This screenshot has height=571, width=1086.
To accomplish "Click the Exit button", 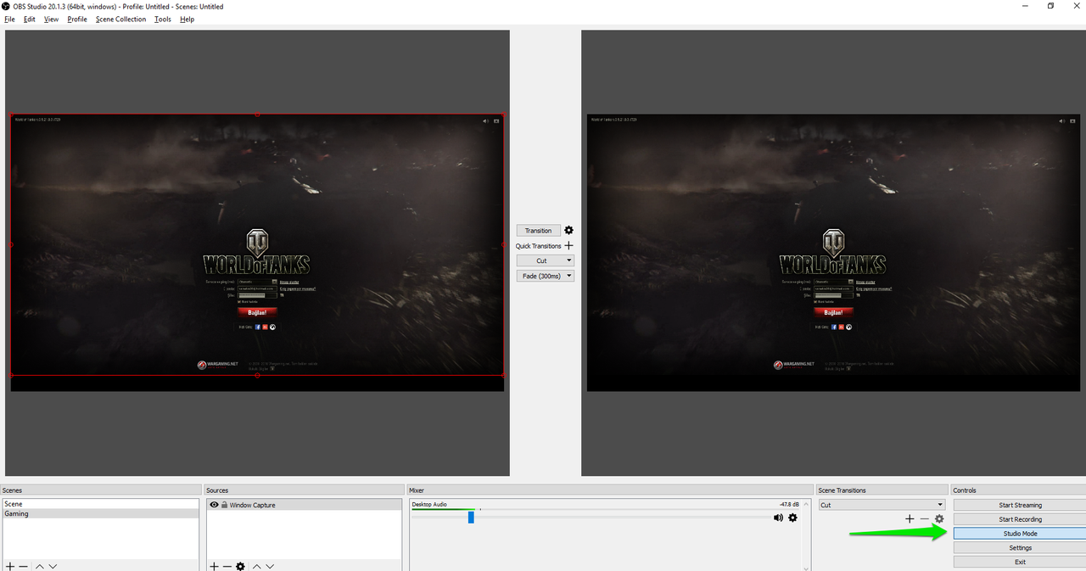I will (1020, 562).
